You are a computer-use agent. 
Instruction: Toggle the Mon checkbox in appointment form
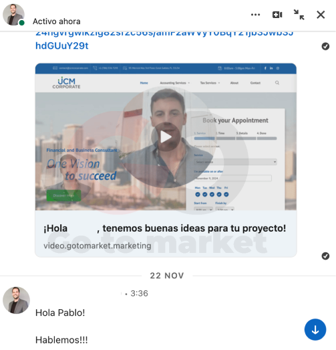coord(198,195)
